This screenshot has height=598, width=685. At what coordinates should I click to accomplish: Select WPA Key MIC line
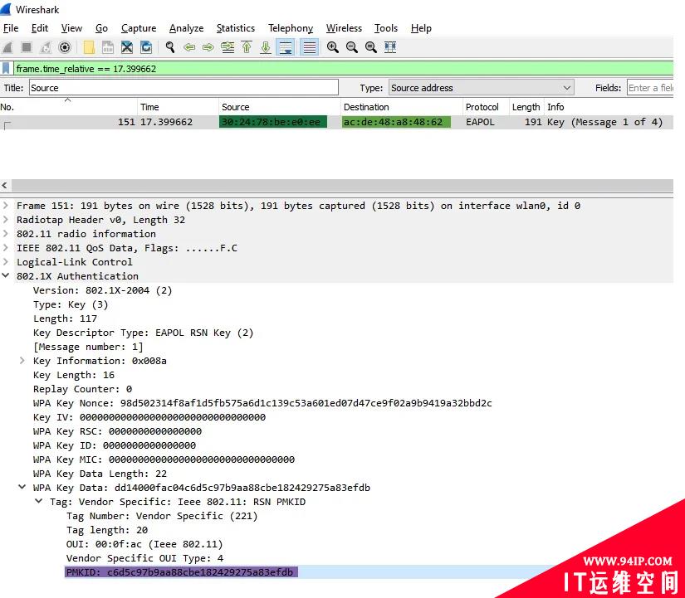pyautogui.click(x=164, y=459)
